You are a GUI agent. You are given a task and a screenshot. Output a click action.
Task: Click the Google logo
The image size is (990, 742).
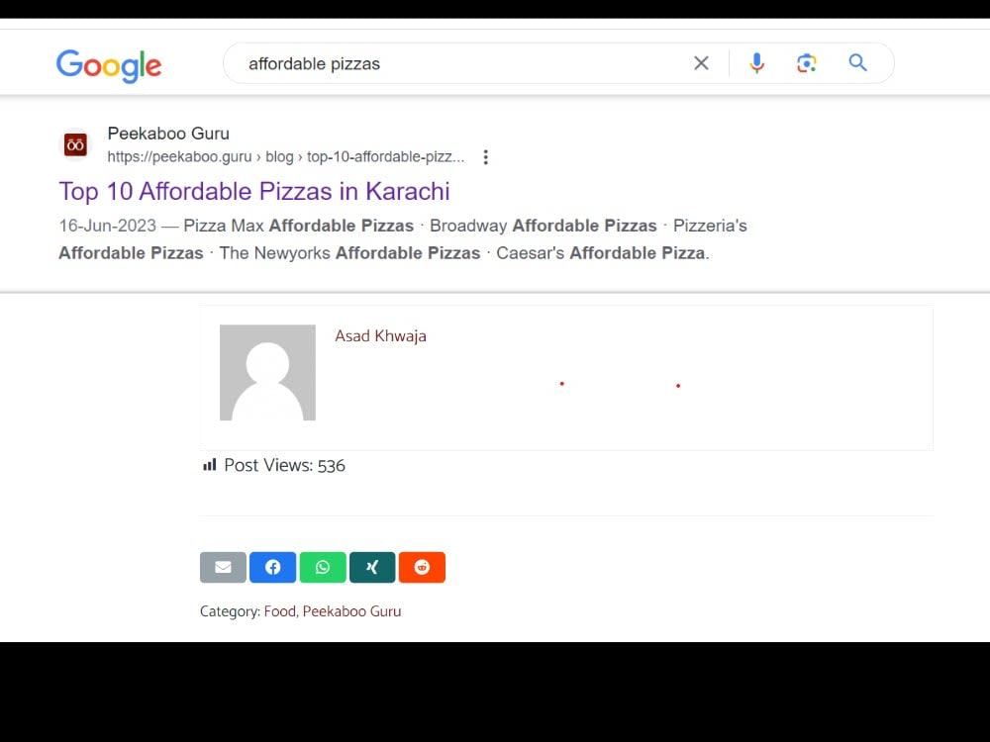pyautogui.click(x=109, y=65)
